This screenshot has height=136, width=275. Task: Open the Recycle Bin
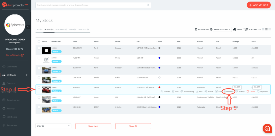202,29
